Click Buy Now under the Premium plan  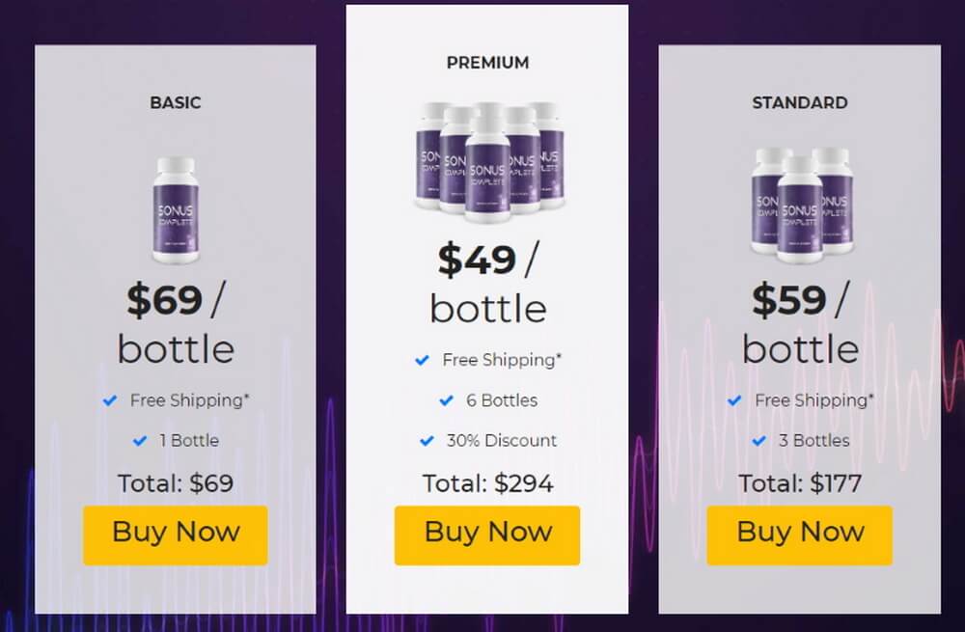point(487,535)
